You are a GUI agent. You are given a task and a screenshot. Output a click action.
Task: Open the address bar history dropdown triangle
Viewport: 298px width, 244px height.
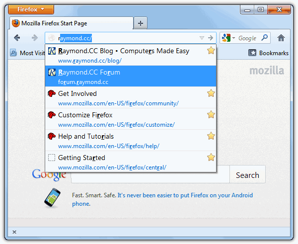pos(202,38)
